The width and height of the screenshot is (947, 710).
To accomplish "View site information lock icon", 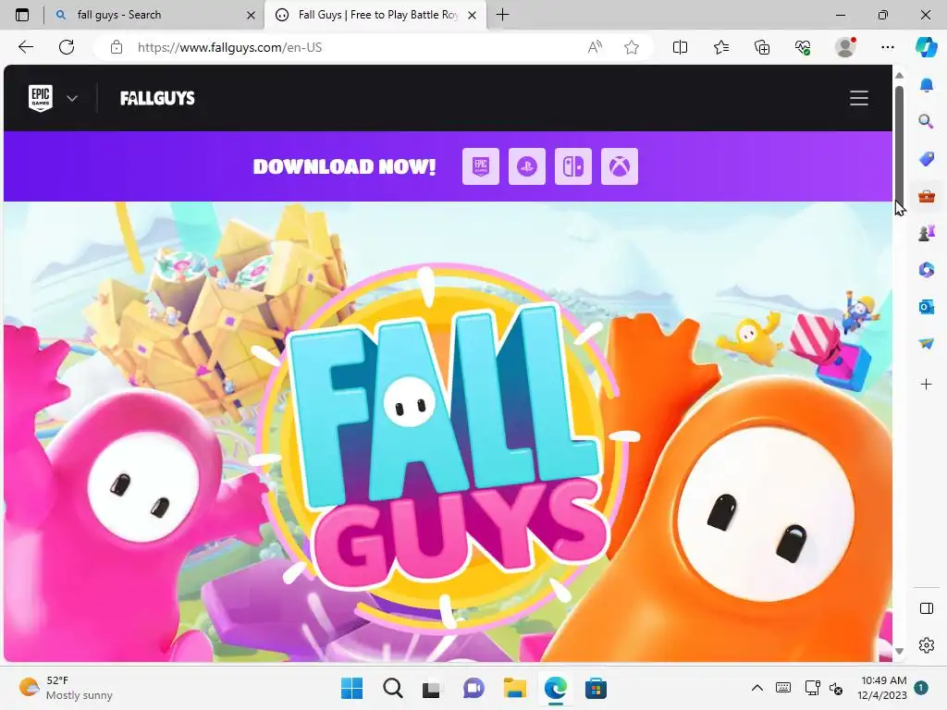I will [x=117, y=47].
